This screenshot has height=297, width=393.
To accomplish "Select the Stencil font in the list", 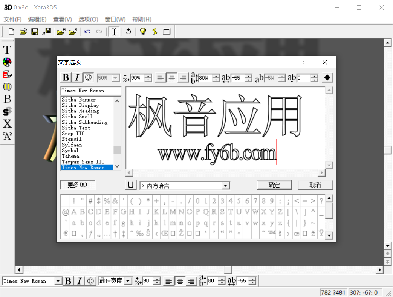I will tap(87, 139).
